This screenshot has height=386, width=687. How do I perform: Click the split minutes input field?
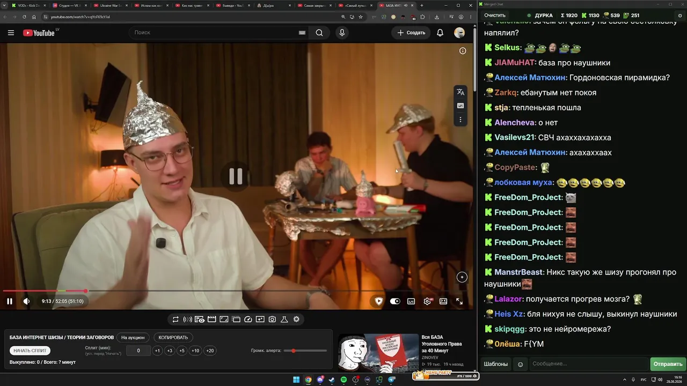coord(138,351)
